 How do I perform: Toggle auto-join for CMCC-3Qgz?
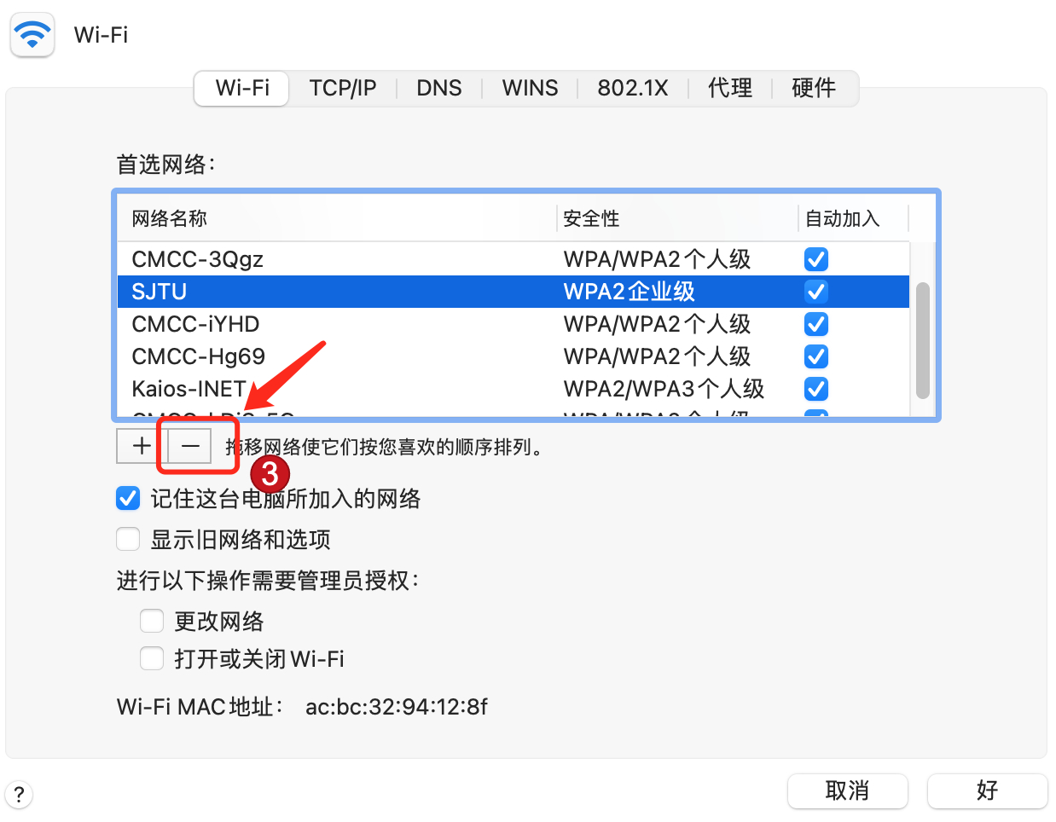click(x=816, y=259)
